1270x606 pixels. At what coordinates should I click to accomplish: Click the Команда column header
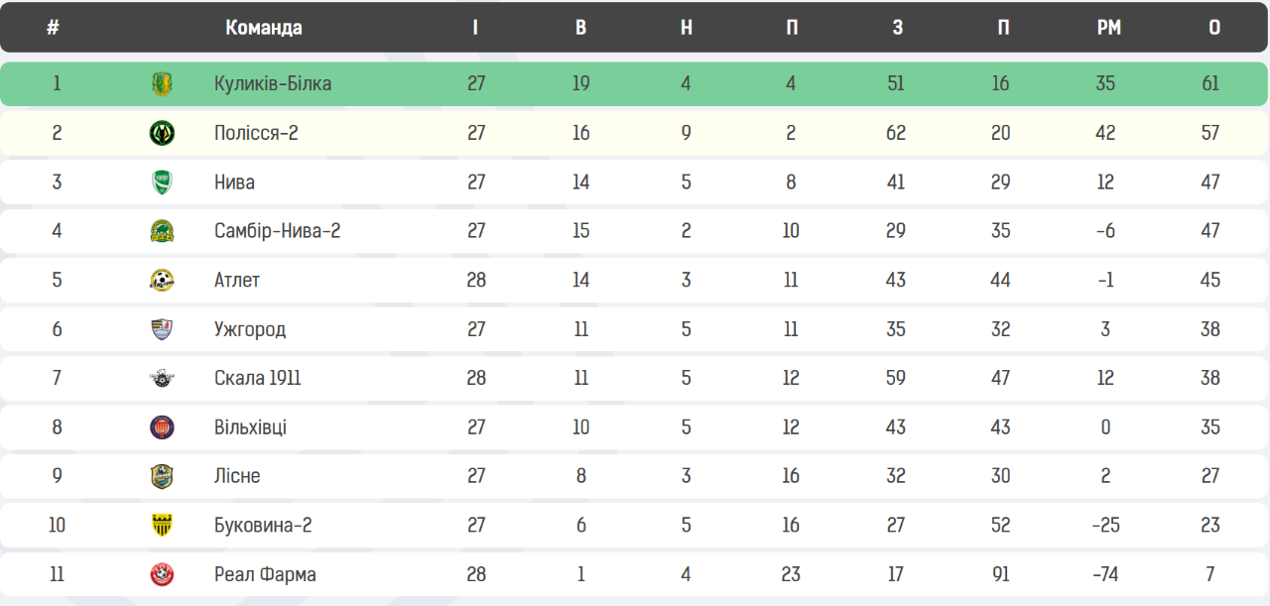pos(264,28)
